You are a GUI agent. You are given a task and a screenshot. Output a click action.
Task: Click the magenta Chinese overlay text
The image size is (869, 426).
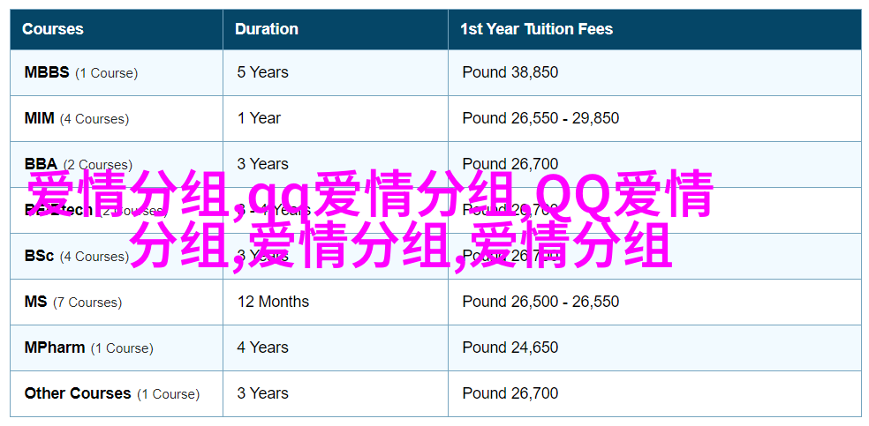[x=370, y=220]
